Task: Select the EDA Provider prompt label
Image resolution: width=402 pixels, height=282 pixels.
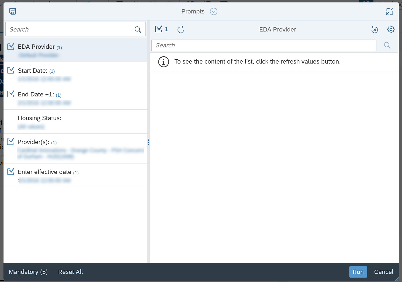Action: (x=36, y=47)
